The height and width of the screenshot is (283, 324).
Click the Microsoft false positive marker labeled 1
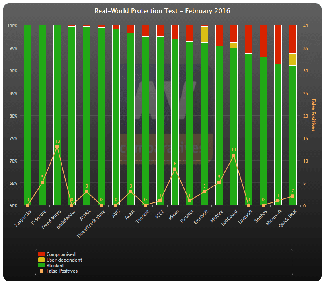[x=278, y=201]
